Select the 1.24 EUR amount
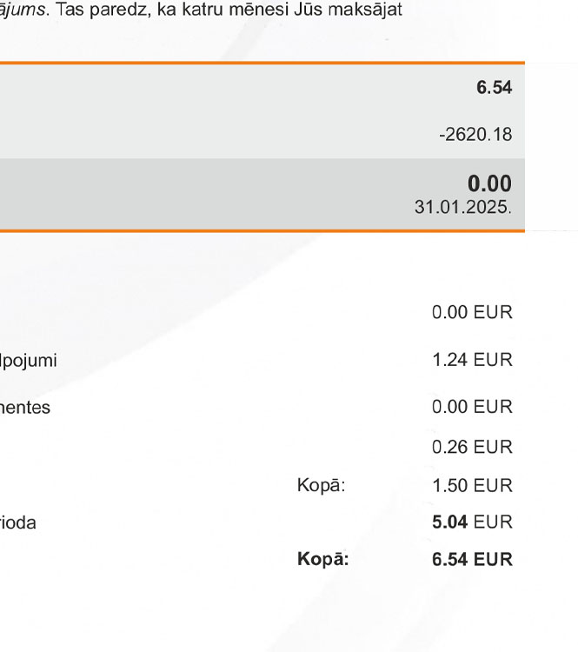The image size is (578, 652). (x=472, y=360)
